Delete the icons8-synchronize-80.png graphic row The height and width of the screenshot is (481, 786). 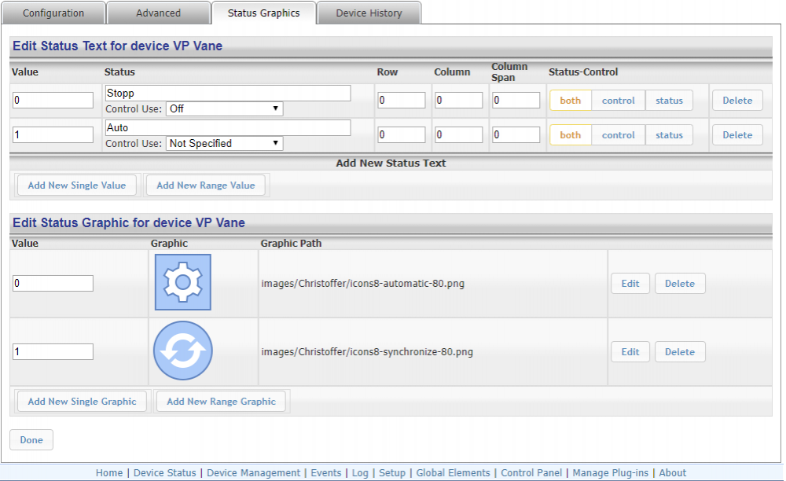click(679, 352)
